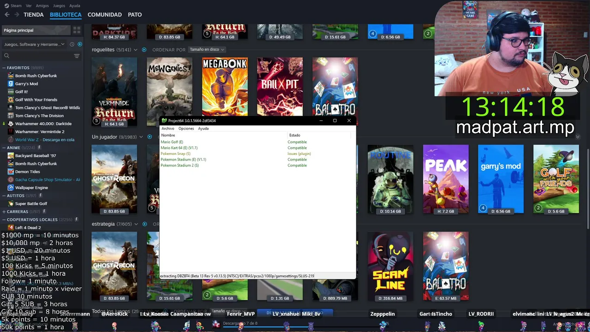Open the BIBLIOTECA tab
Image resolution: width=590 pixels, height=332 pixels.
[65, 15]
